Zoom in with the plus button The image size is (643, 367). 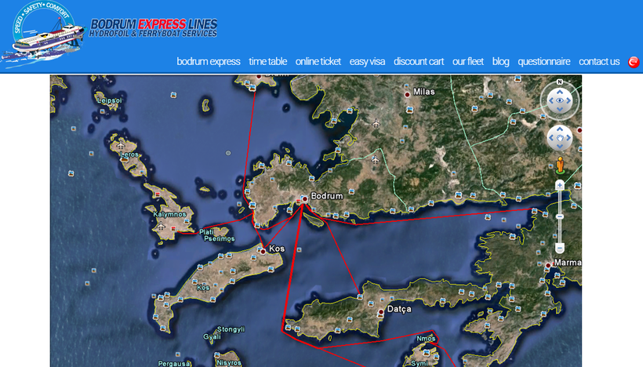tap(559, 185)
